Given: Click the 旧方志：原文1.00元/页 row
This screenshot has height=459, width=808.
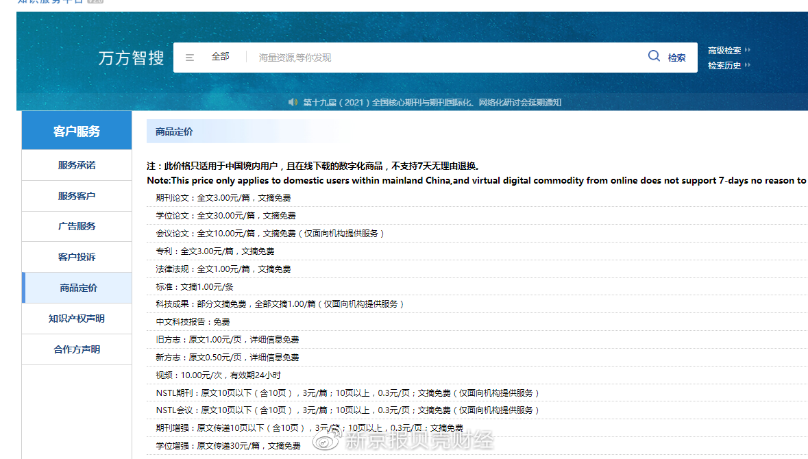Looking at the screenshot, I should point(477,340).
